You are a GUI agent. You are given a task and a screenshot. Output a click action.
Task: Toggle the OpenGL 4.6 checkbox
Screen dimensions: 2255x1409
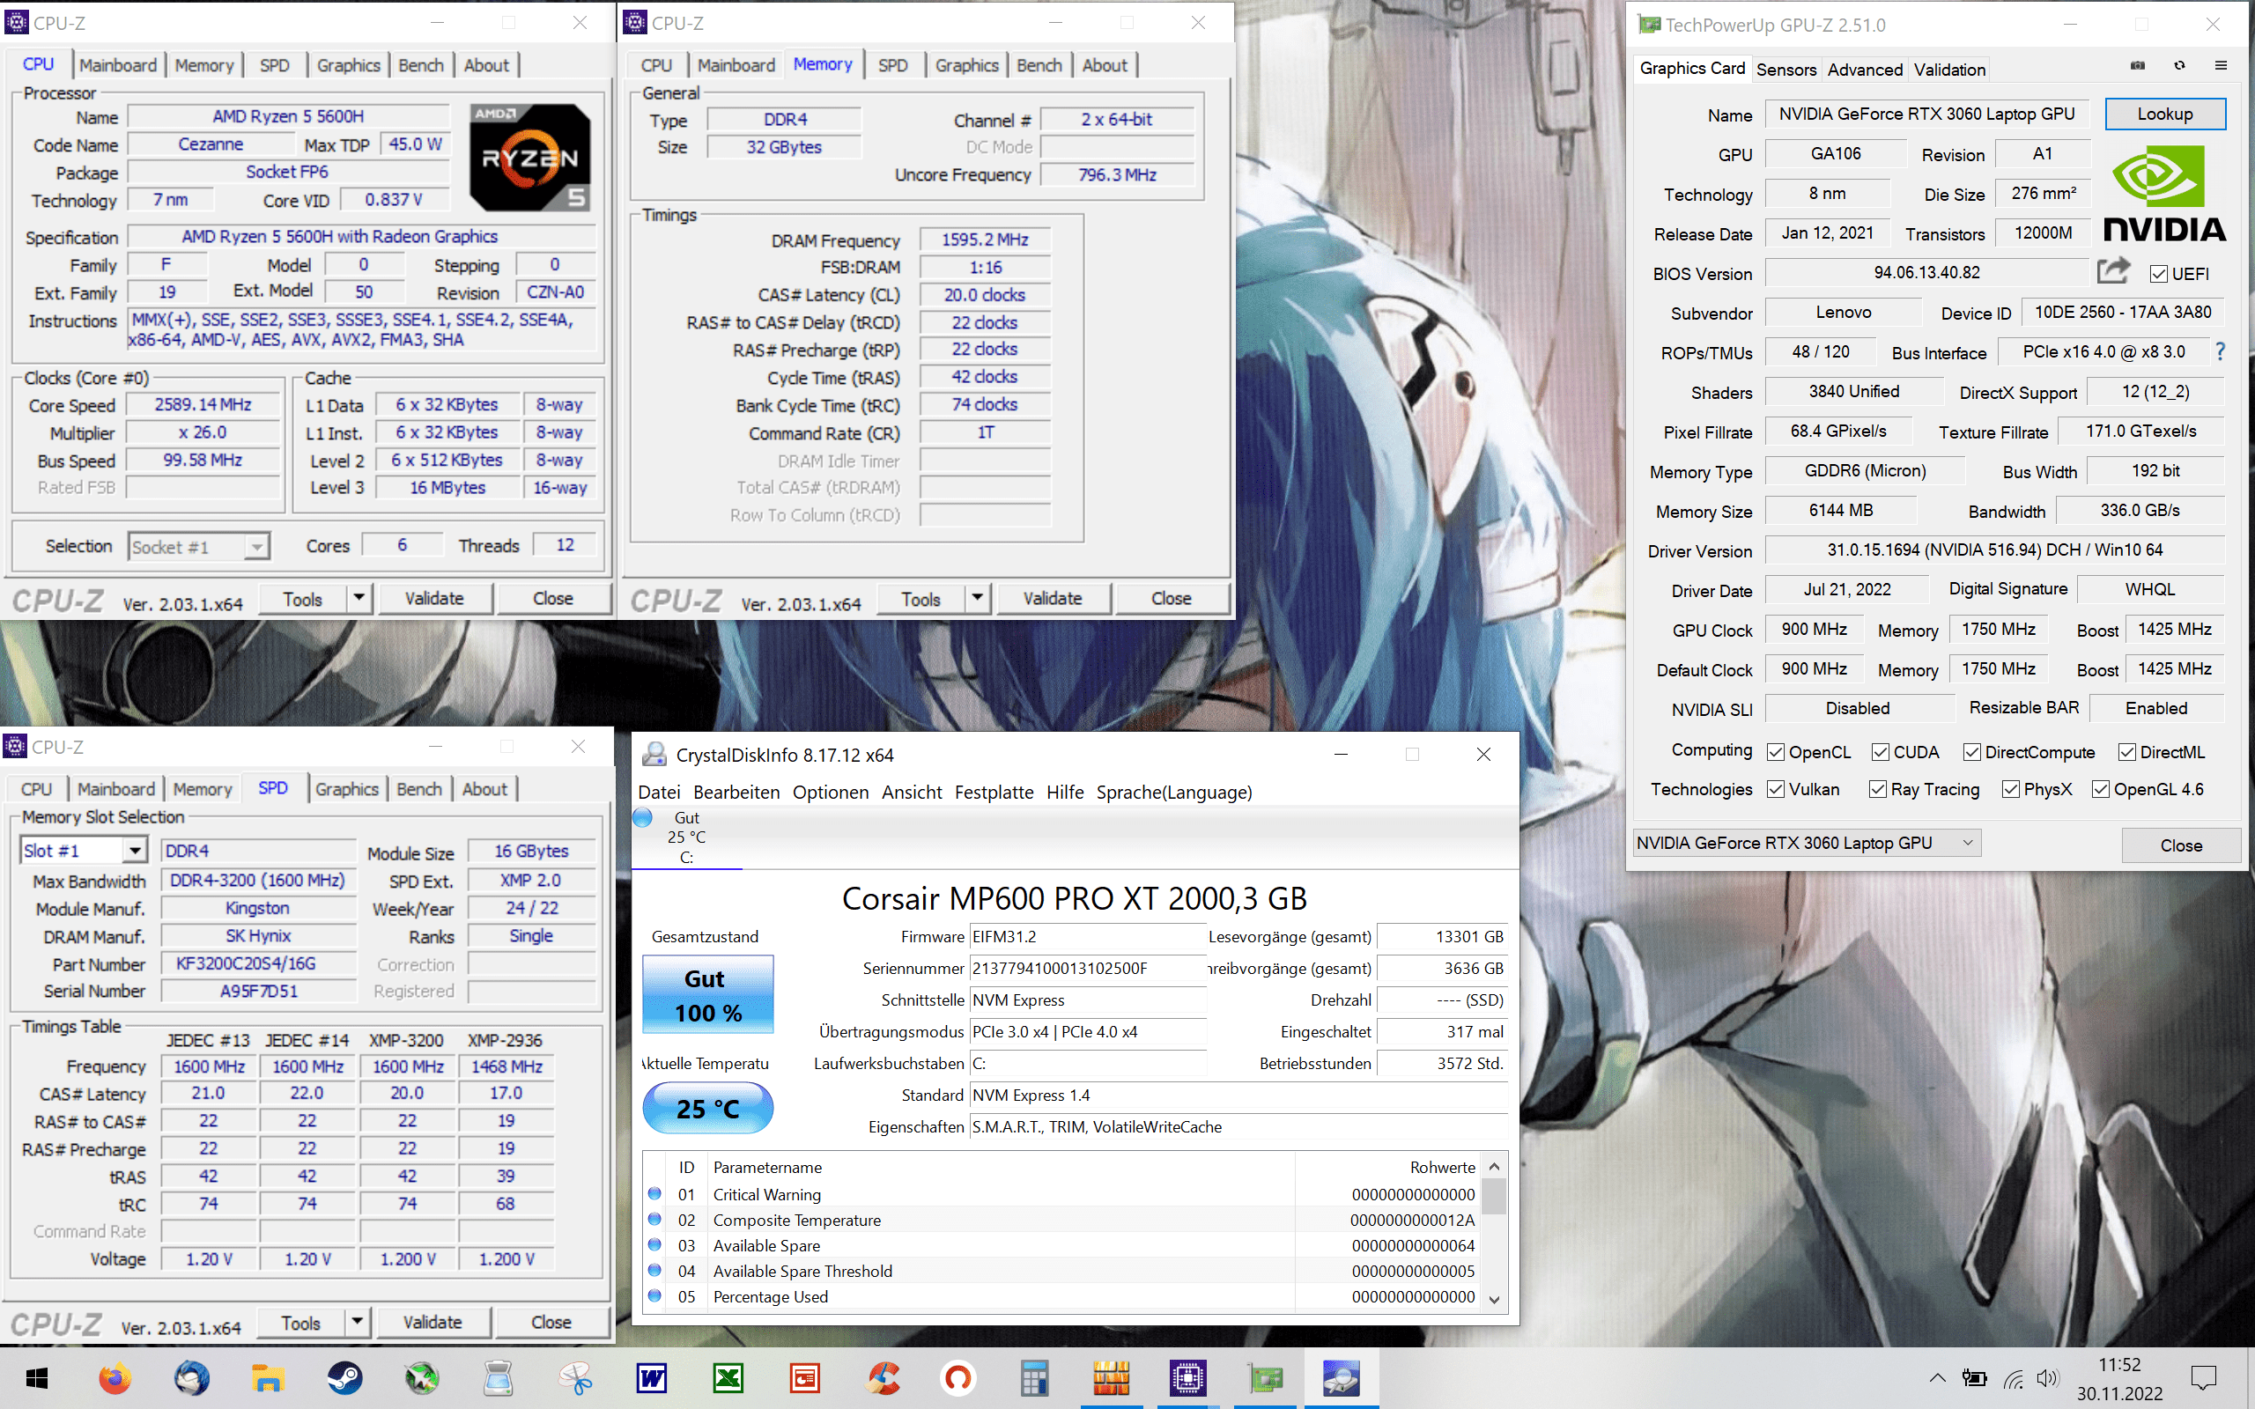[x=2100, y=789]
